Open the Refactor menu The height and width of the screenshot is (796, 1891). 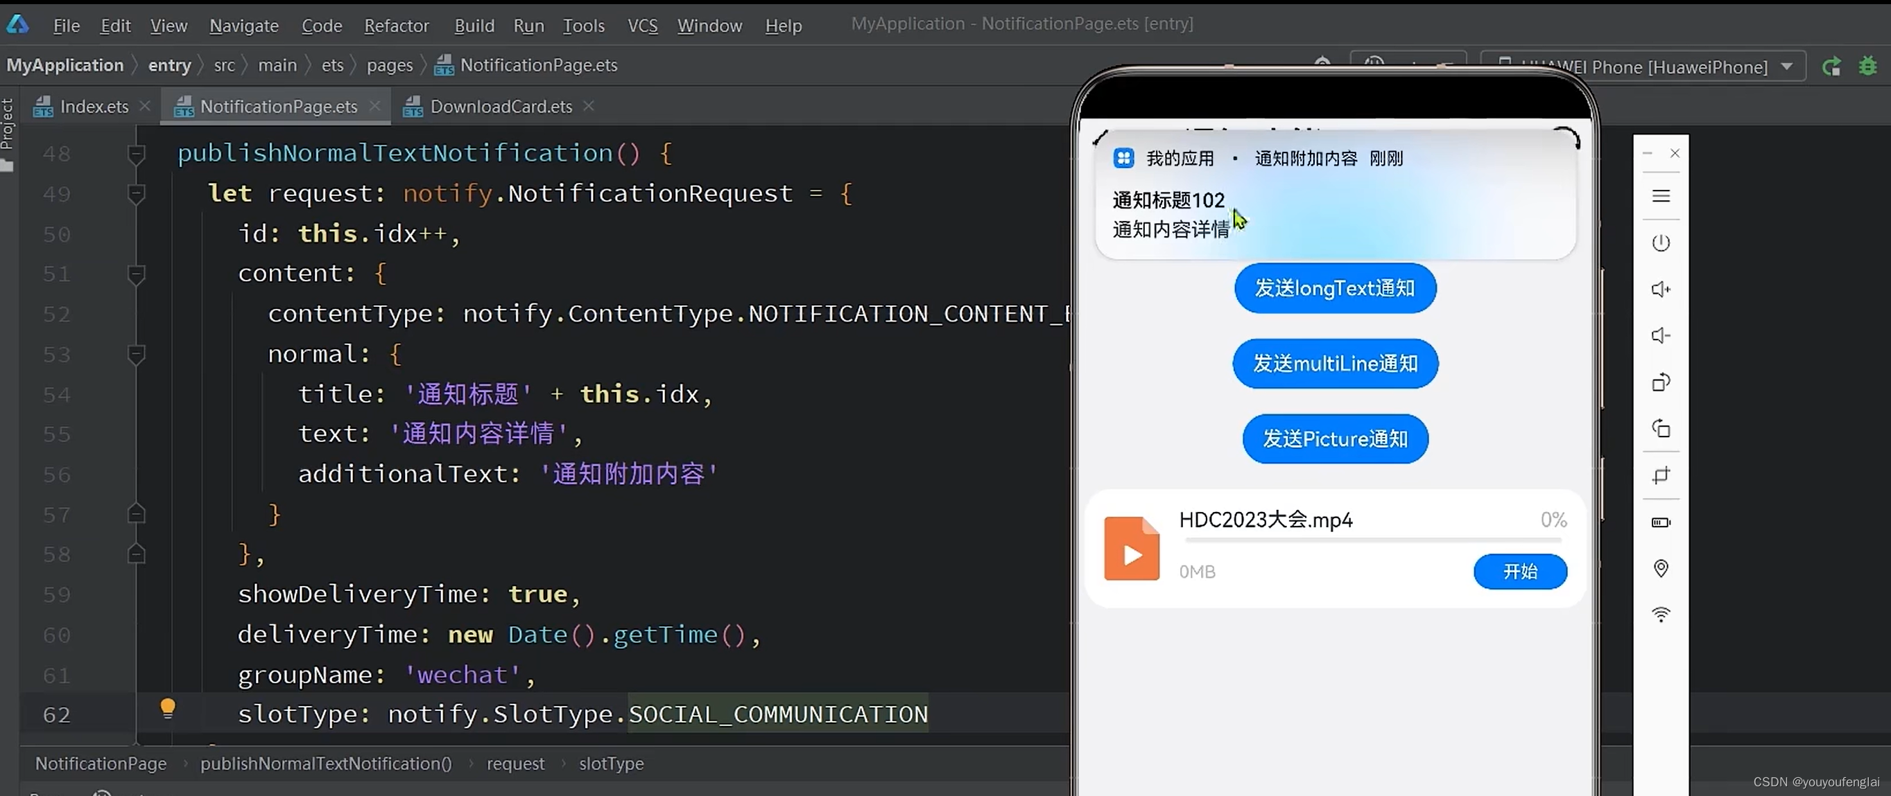coord(397,26)
